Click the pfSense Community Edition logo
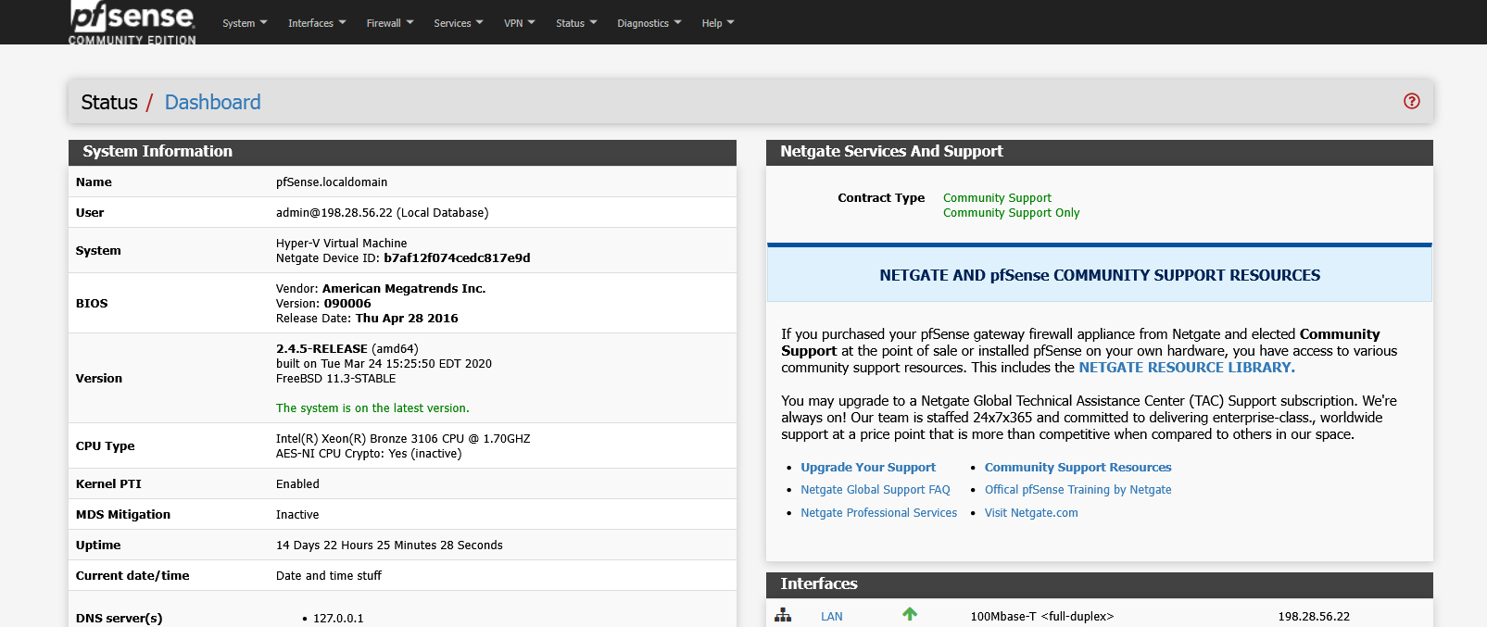1487x627 pixels. pos(132,22)
